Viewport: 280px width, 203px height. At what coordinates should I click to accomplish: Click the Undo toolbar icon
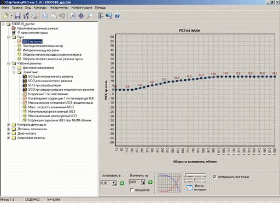tap(62, 16)
